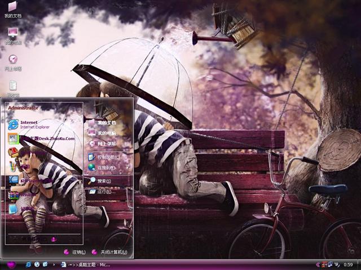361x270 pixels.
Task: Open 我的电脑 in Start menu right pane
Action: tap(102, 133)
